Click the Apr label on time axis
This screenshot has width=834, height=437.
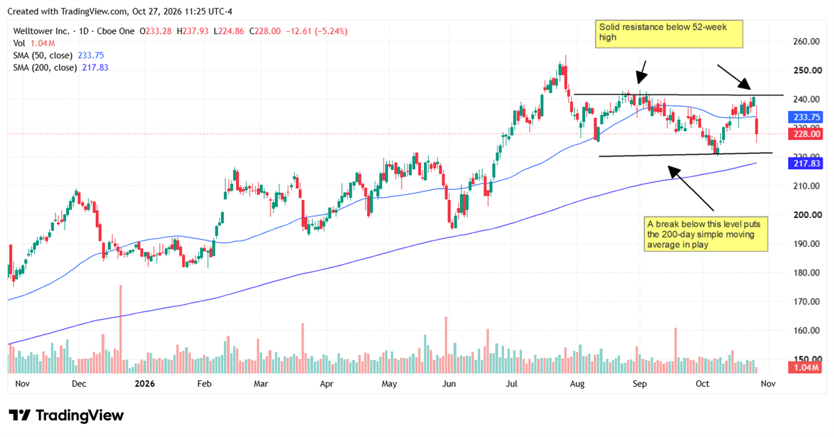pos(327,383)
